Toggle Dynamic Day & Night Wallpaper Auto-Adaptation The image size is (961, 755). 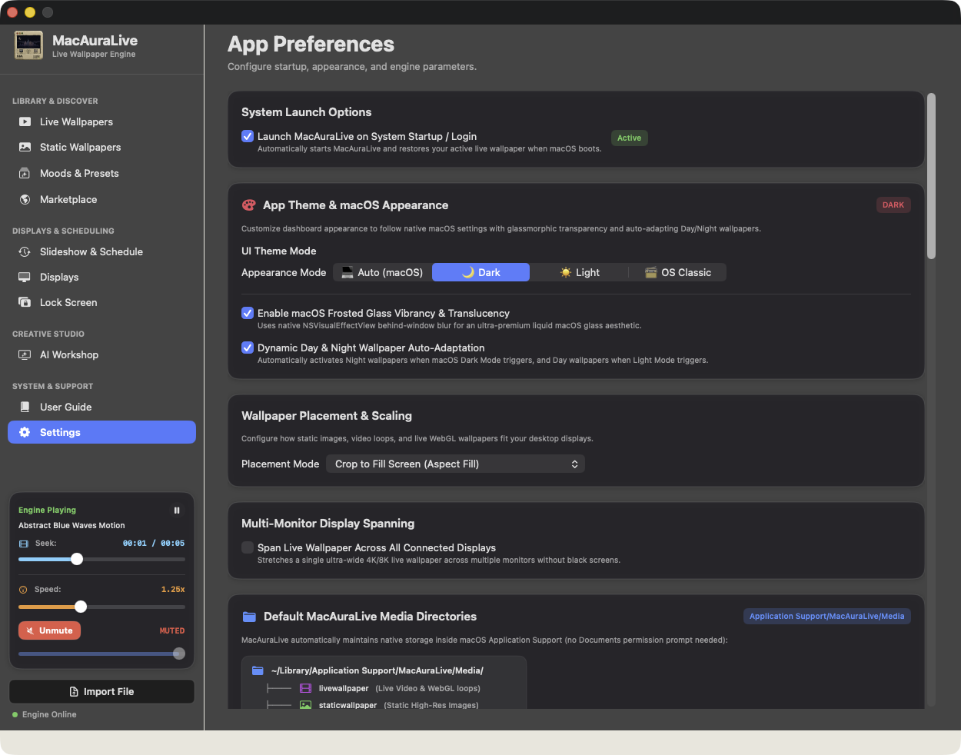(248, 348)
